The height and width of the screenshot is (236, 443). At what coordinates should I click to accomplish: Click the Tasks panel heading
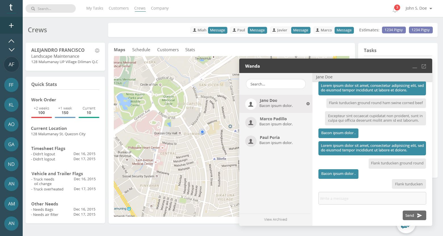370,50
